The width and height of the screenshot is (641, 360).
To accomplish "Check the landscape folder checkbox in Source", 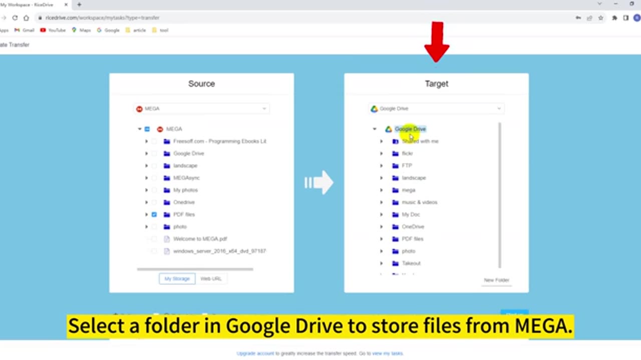I will click(154, 165).
